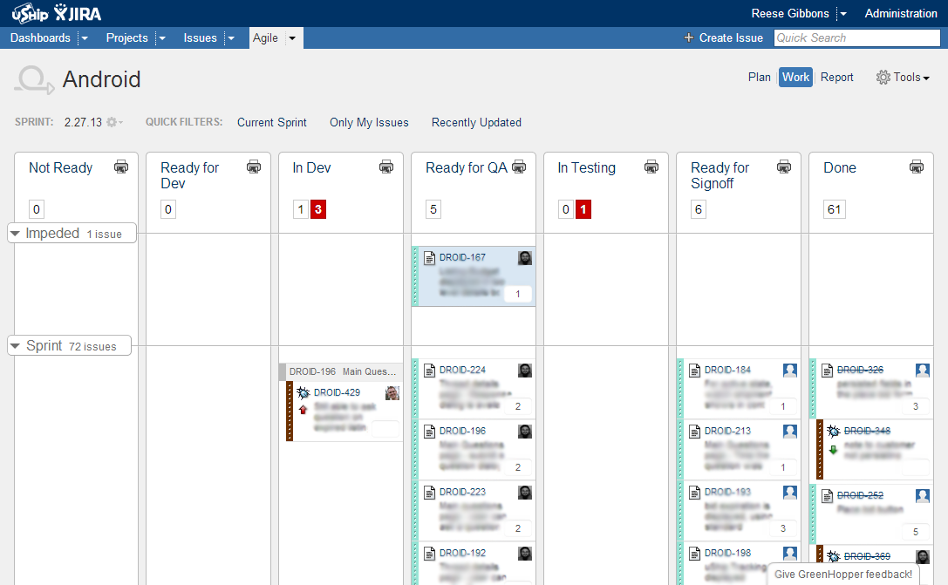Switch to the Plan tab
Viewport: 948px width, 585px height.
pyautogui.click(x=759, y=77)
